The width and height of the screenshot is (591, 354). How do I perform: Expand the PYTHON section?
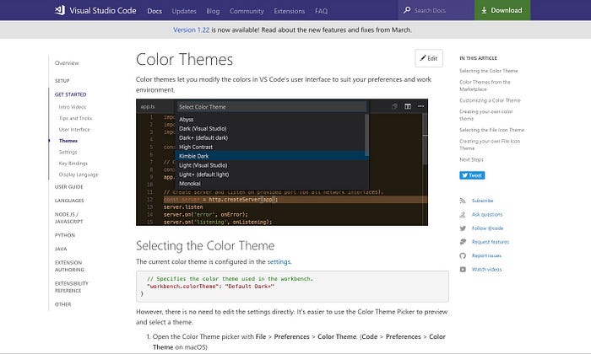pos(65,235)
